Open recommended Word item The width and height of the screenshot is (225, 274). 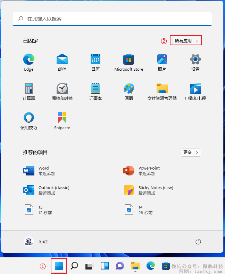(x=39, y=171)
